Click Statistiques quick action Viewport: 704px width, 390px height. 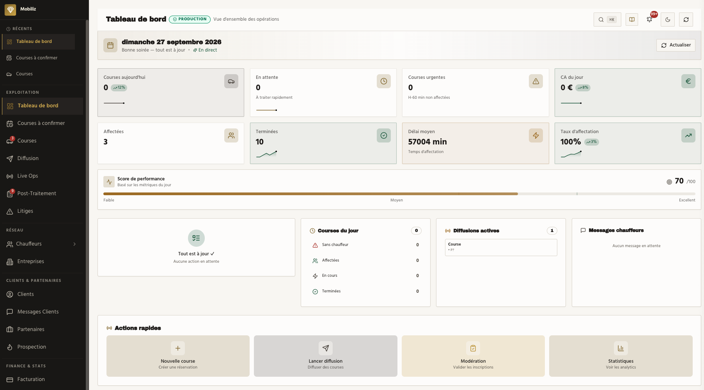coord(621,356)
